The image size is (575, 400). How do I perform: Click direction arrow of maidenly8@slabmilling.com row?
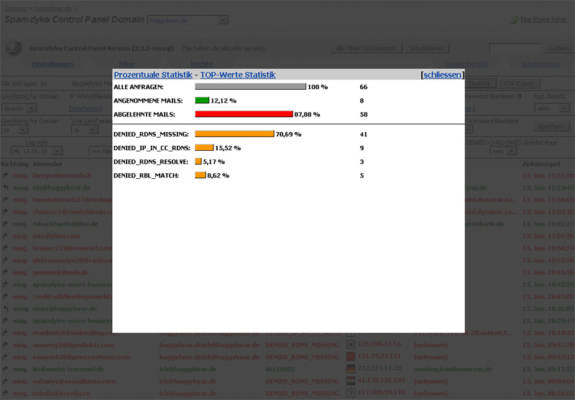click(5, 332)
